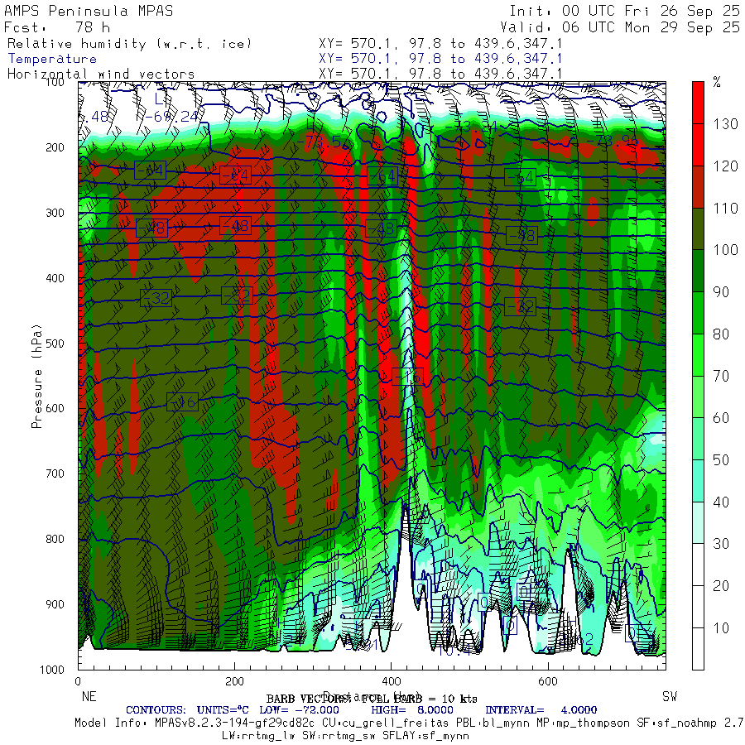This screenshot has width=745, height=745.
Task: Click the 500 hPa pressure axis tick label
Action: click(55, 343)
